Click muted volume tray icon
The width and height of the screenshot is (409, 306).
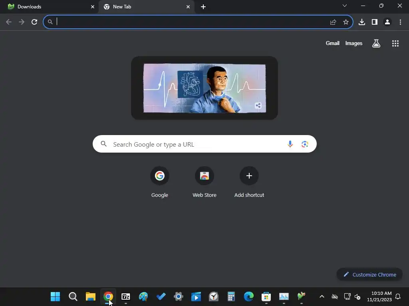pyautogui.click(x=357, y=296)
